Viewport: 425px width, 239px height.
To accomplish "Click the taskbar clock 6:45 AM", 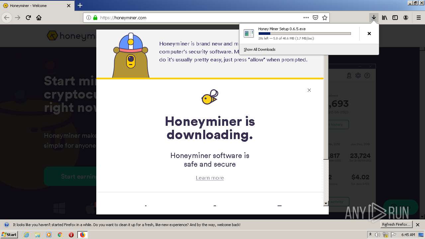I will click(408, 235).
